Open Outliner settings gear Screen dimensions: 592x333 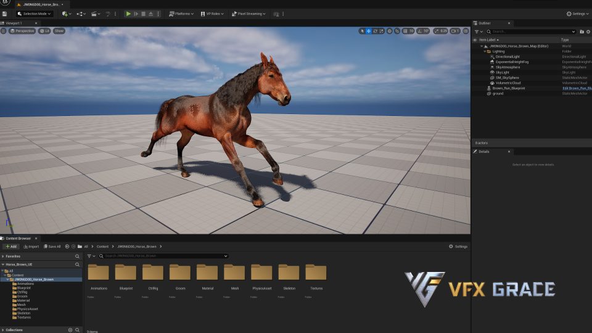click(x=588, y=31)
